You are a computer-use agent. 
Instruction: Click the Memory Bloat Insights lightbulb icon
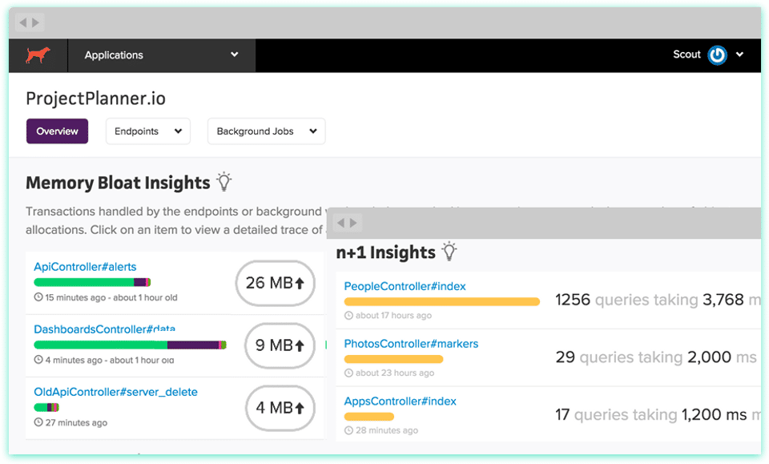224,182
